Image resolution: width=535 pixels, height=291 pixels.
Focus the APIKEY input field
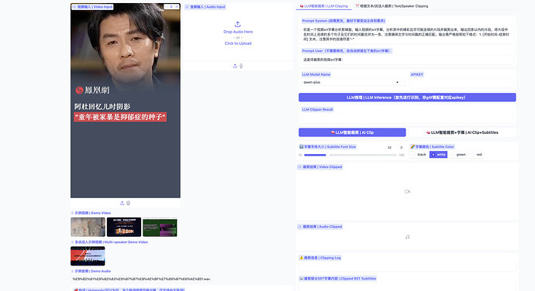pos(461,83)
